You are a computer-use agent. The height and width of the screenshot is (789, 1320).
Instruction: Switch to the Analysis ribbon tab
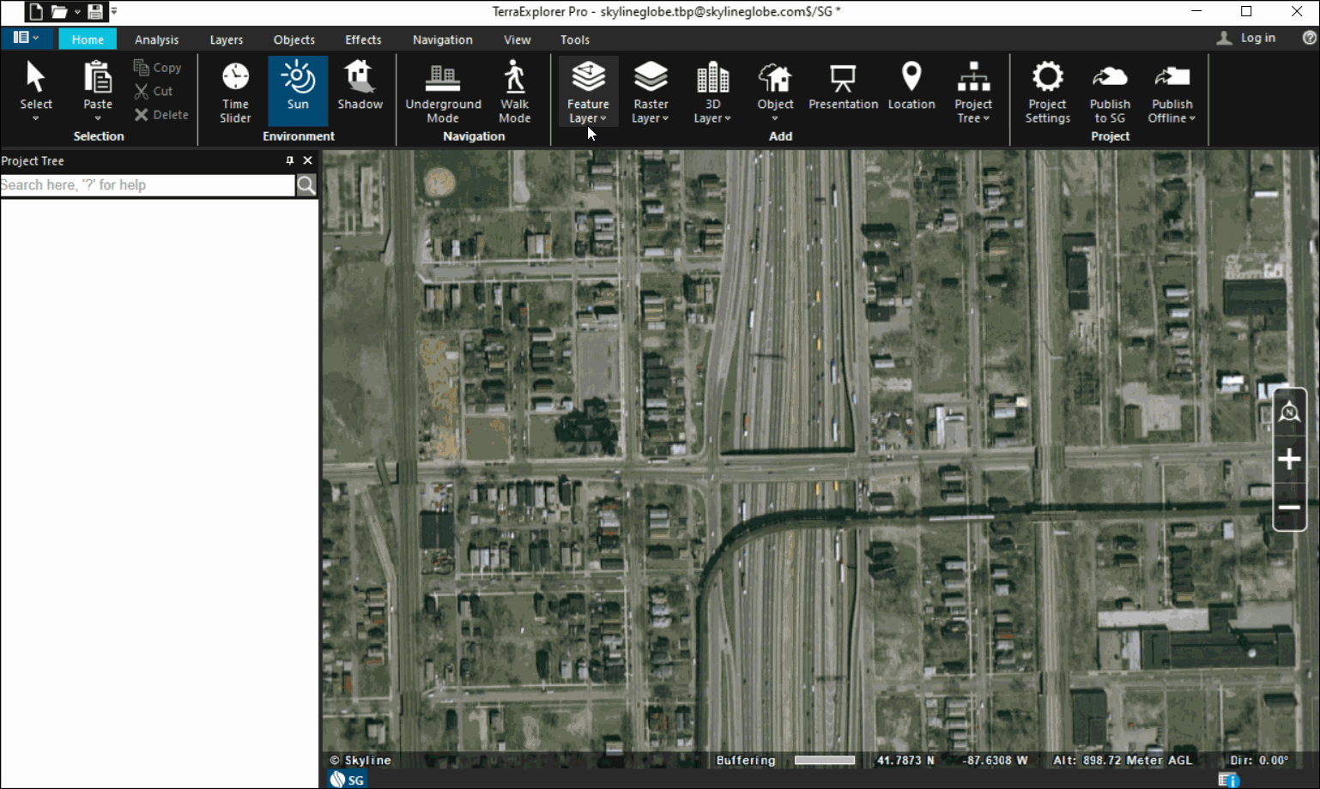coord(156,39)
